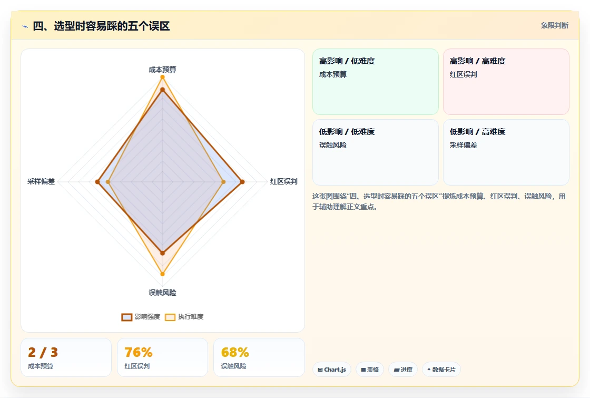Click the 采样偏差 text in quadrant card
The height and width of the screenshot is (398, 590).
pyautogui.click(x=463, y=145)
